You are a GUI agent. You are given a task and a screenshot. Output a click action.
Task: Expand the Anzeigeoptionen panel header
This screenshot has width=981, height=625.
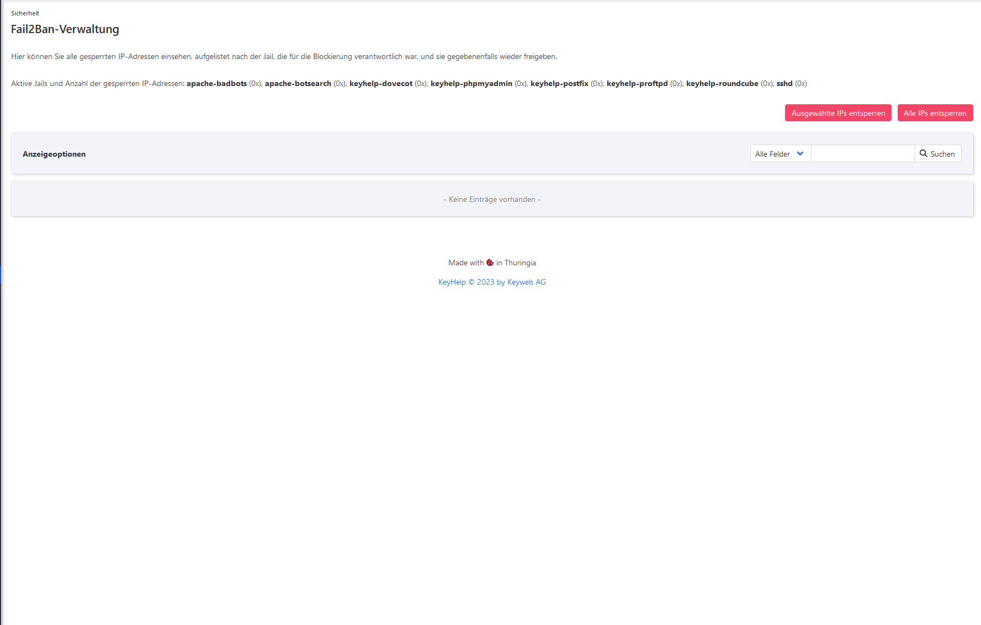[x=54, y=154]
